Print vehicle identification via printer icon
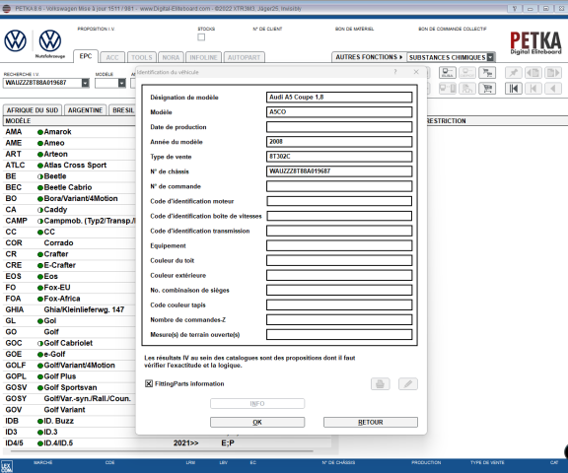 click(x=381, y=384)
